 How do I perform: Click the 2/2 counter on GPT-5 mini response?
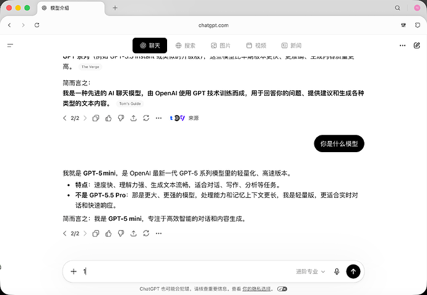point(75,234)
